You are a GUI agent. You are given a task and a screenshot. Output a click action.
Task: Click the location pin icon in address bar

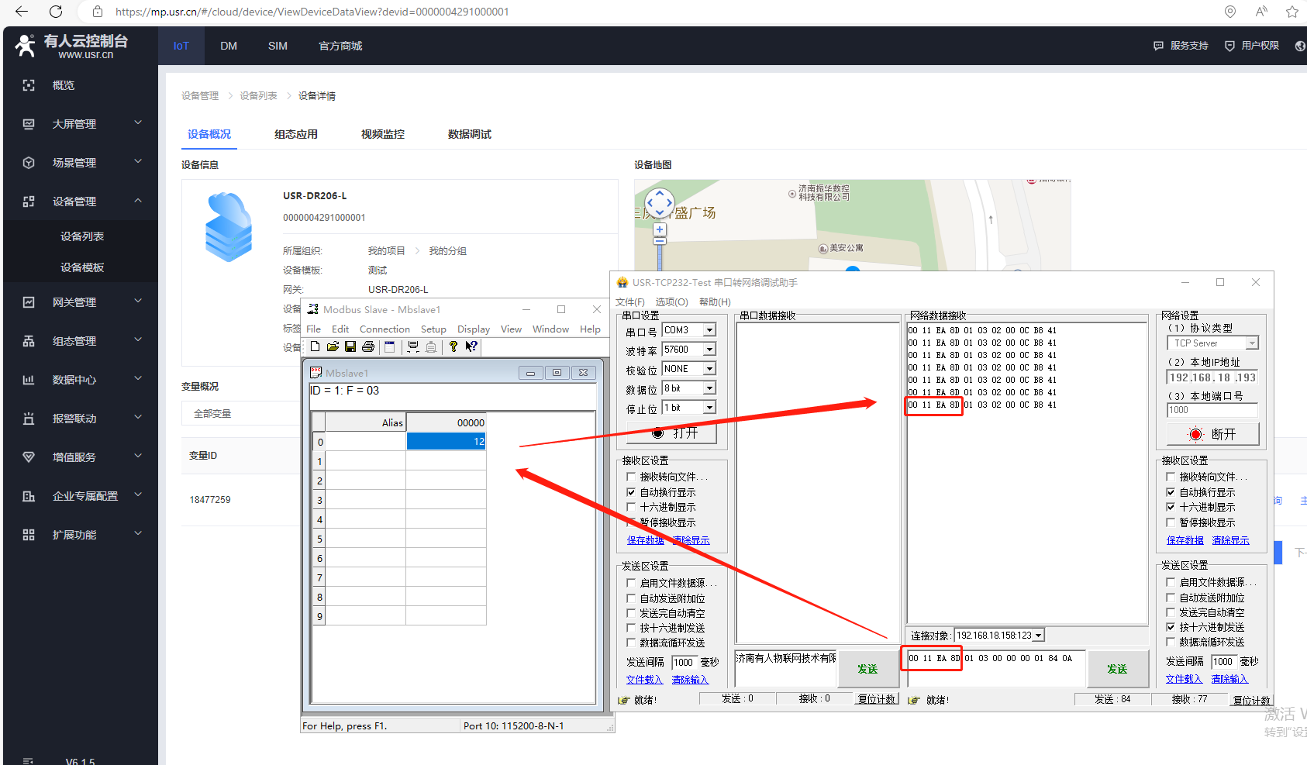1230,12
